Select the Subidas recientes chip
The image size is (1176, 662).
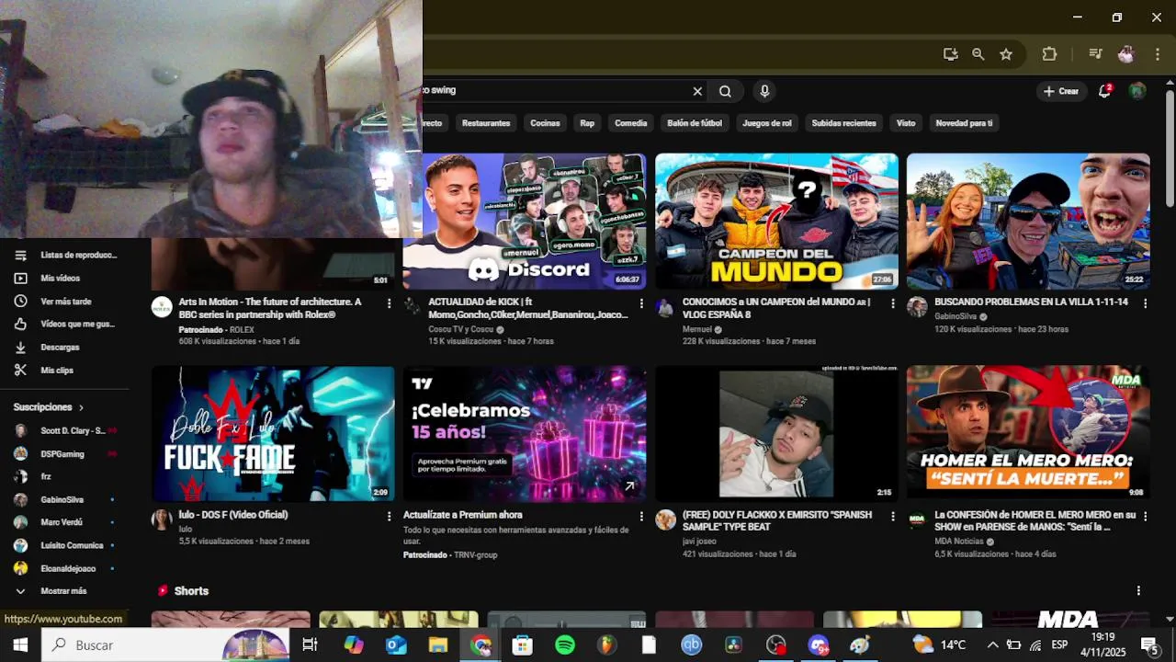[843, 123]
